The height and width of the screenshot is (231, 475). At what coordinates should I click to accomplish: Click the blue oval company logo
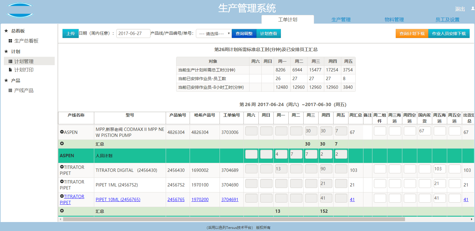coord(20,10)
